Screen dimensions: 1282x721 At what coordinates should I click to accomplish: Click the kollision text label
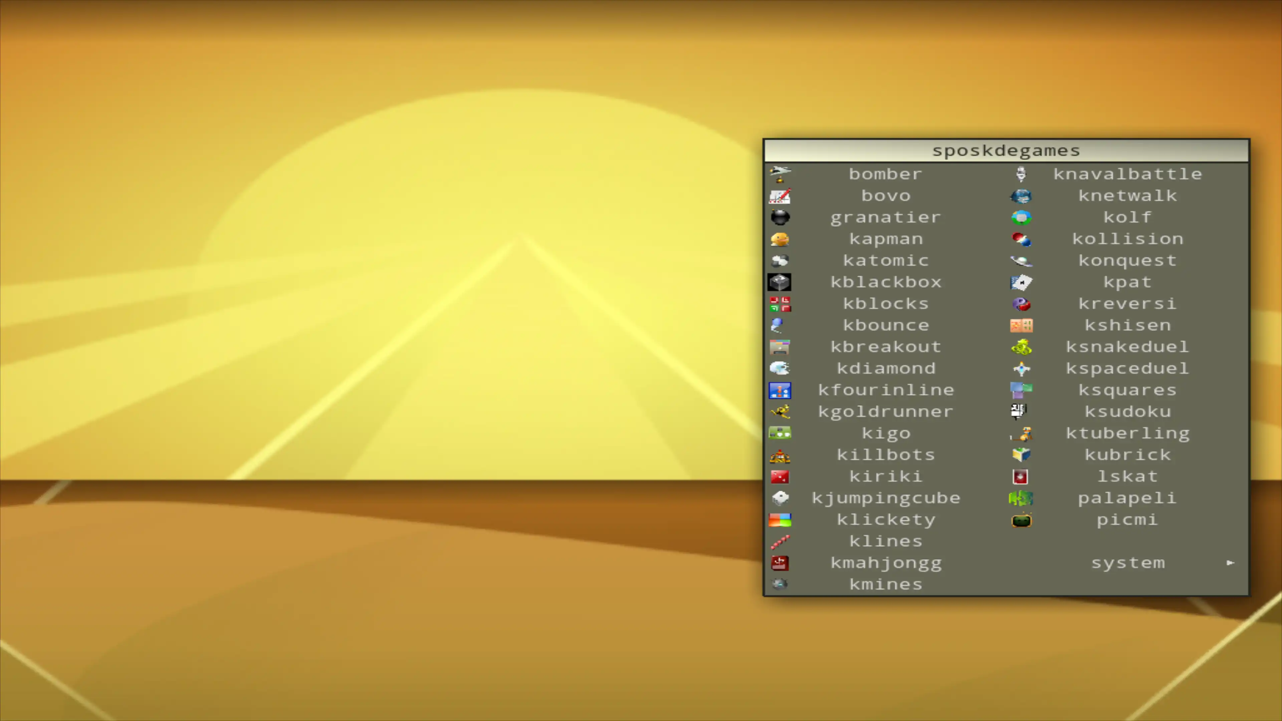point(1127,239)
